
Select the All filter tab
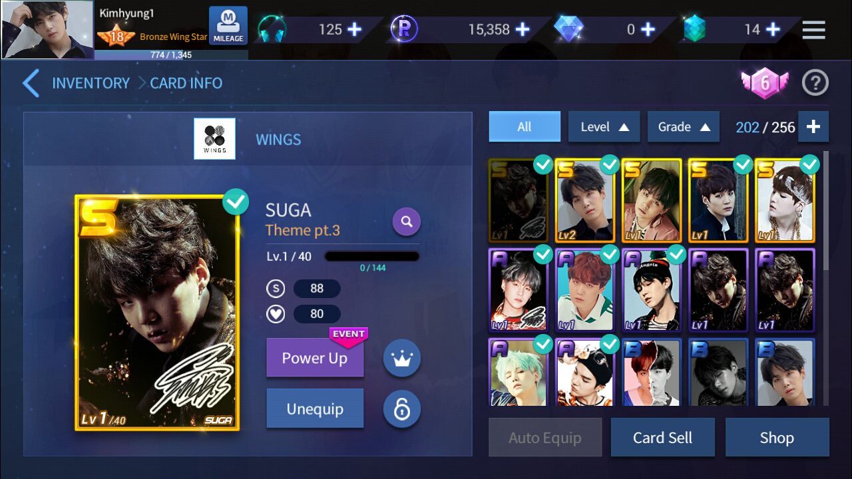coord(525,126)
